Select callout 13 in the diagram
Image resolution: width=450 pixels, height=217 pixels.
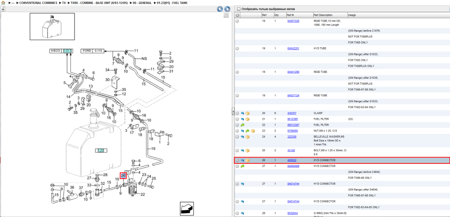click(x=90, y=86)
